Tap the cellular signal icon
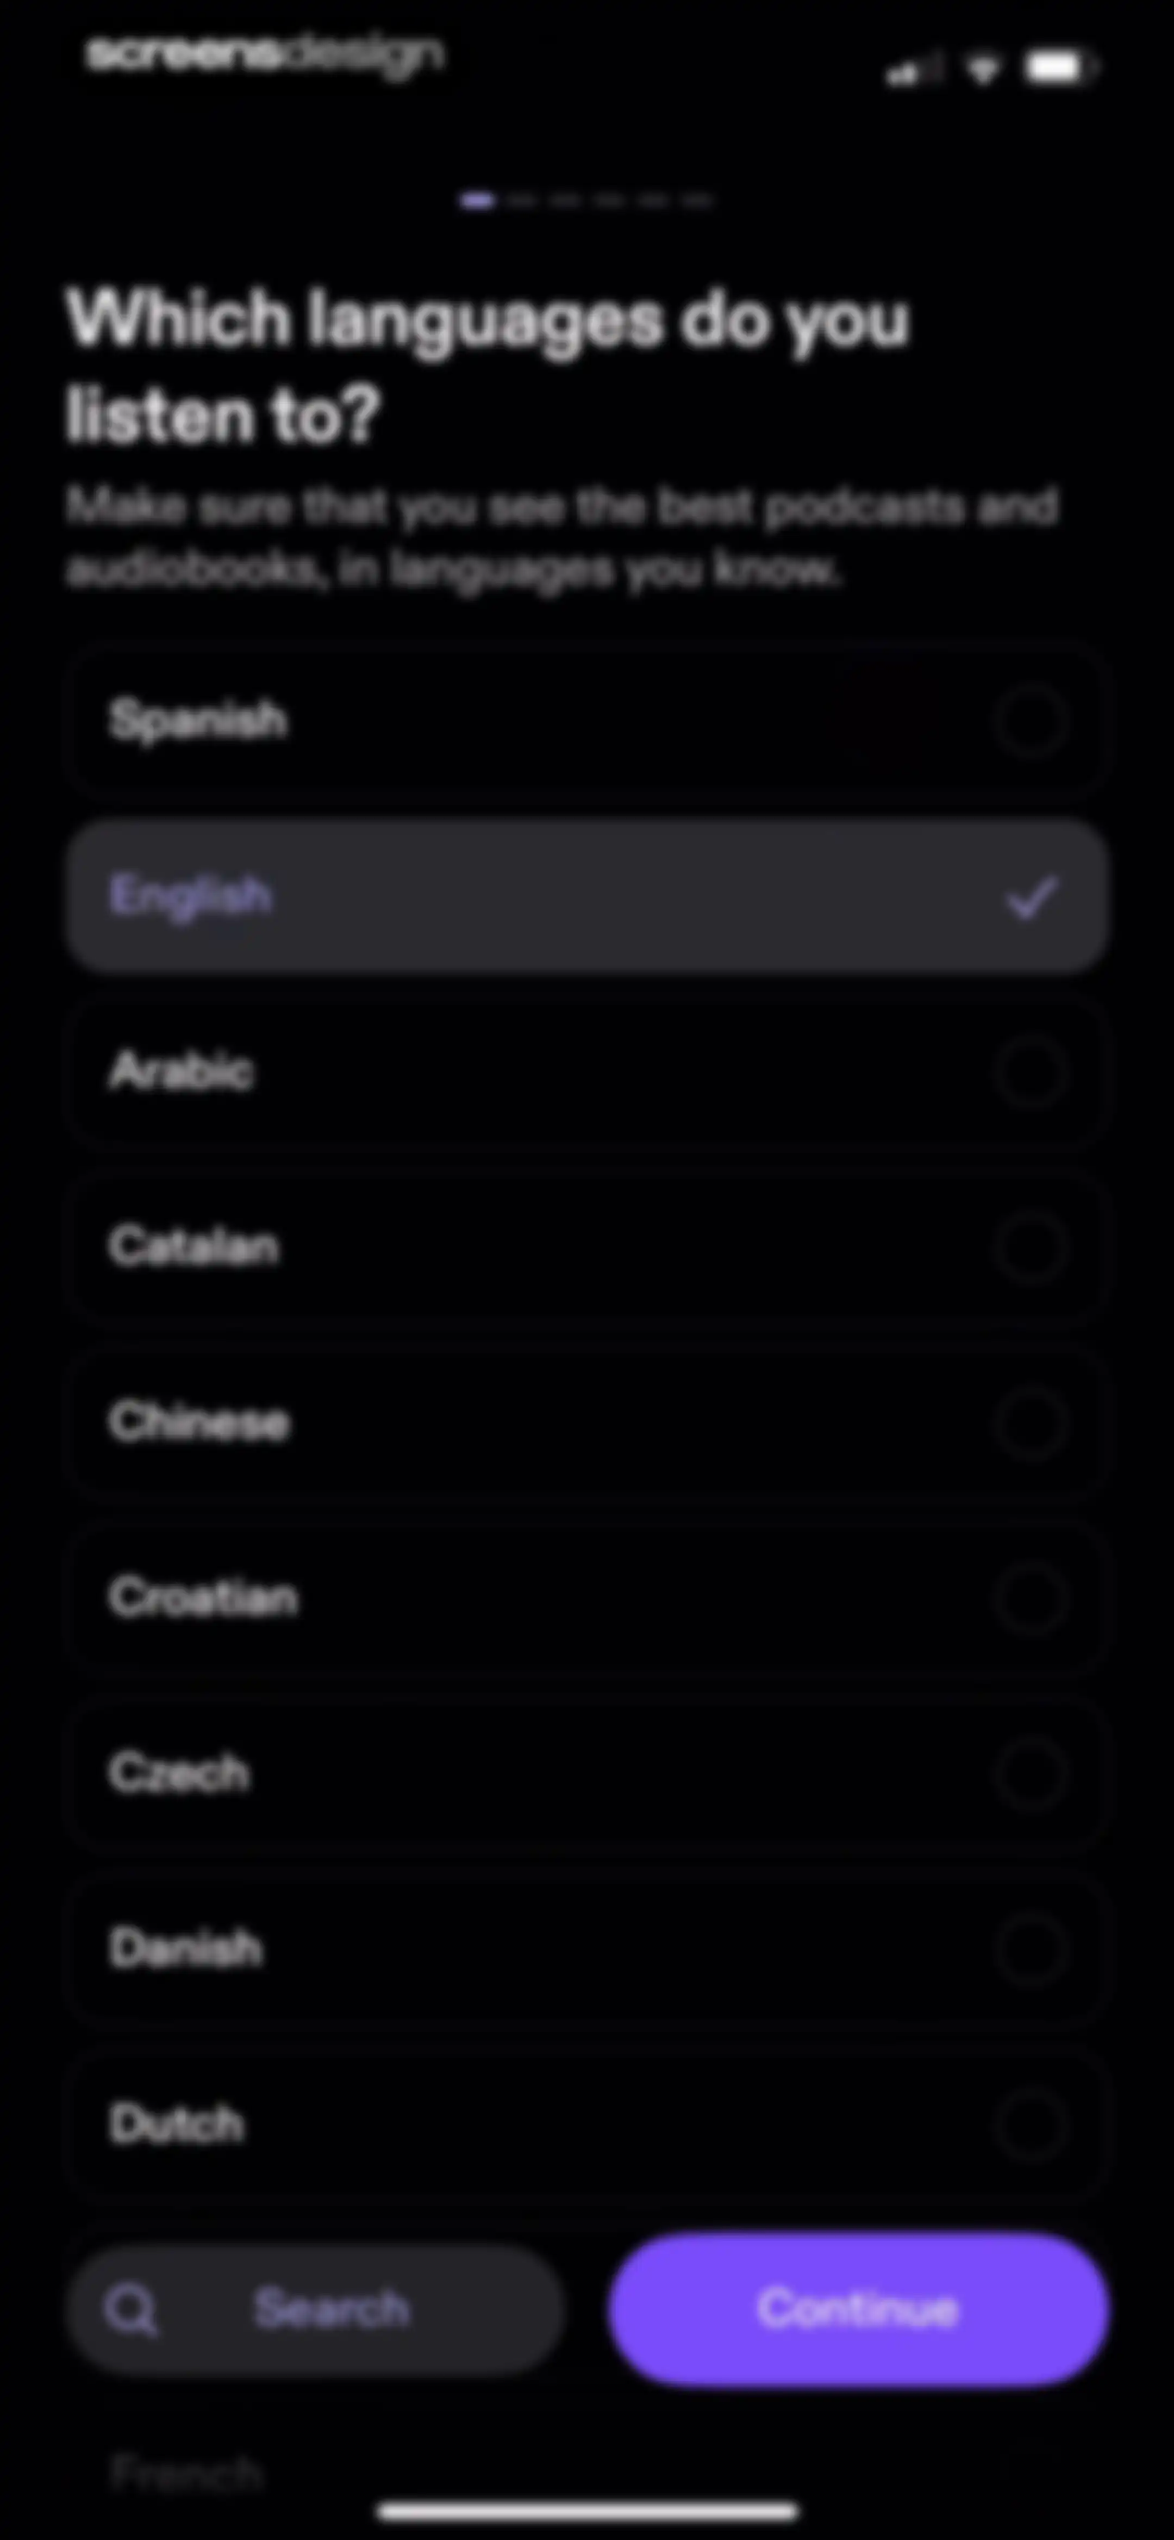Screen dimensions: 1174x2540 (914, 70)
